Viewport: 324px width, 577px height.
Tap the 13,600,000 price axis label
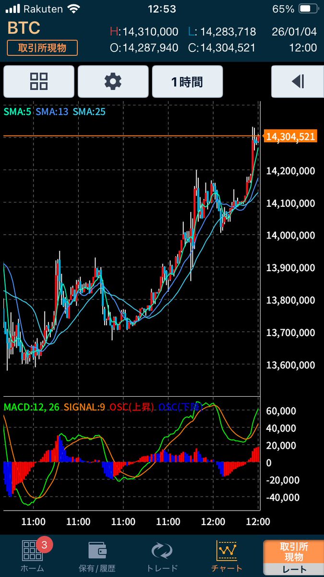[290, 365]
